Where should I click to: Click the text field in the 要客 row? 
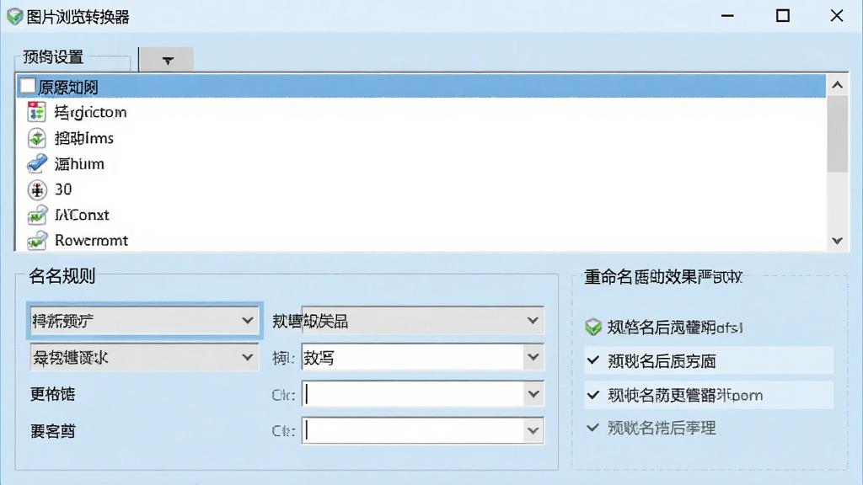[x=413, y=430]
